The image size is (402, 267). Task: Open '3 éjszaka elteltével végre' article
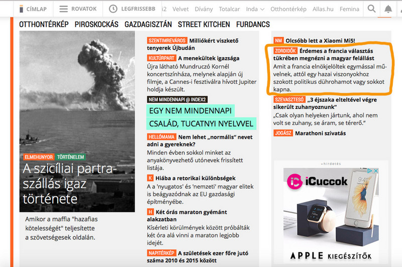(325, 103)
